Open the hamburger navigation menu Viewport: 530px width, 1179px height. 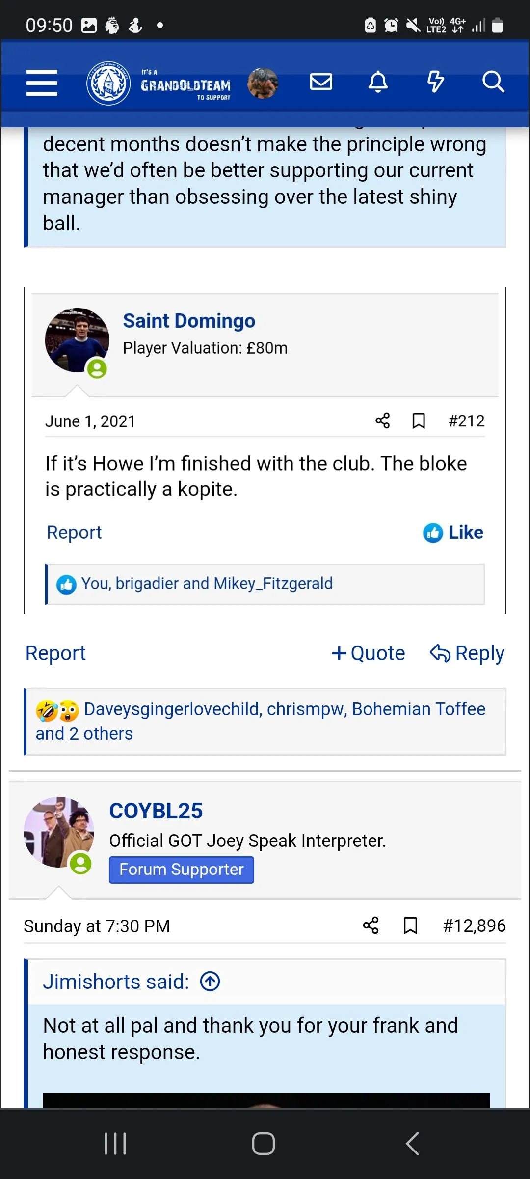(42, 83)
